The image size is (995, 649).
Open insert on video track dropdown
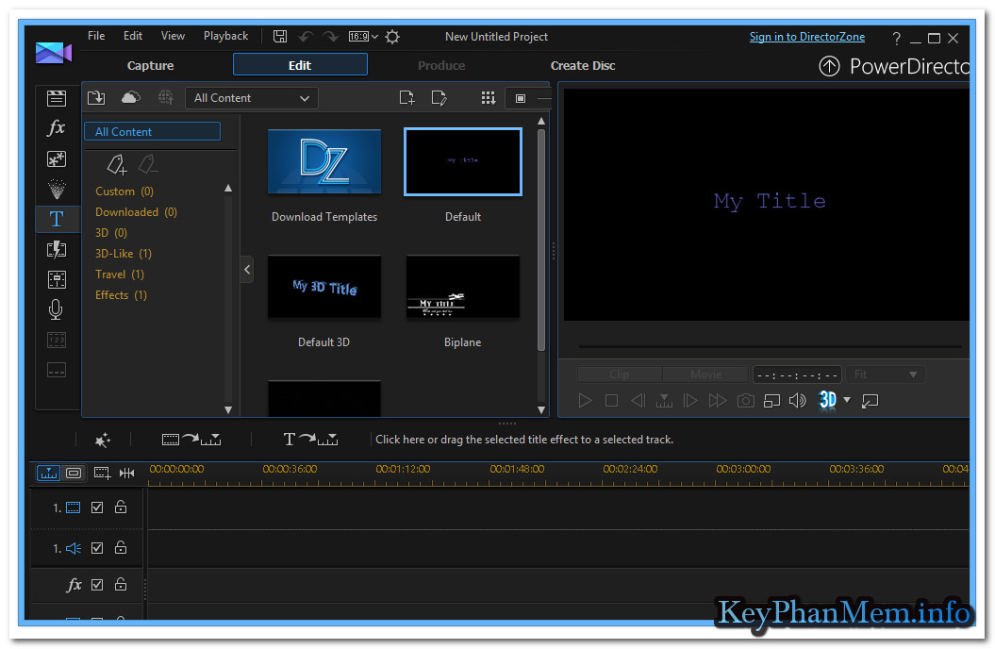point(191,439)
